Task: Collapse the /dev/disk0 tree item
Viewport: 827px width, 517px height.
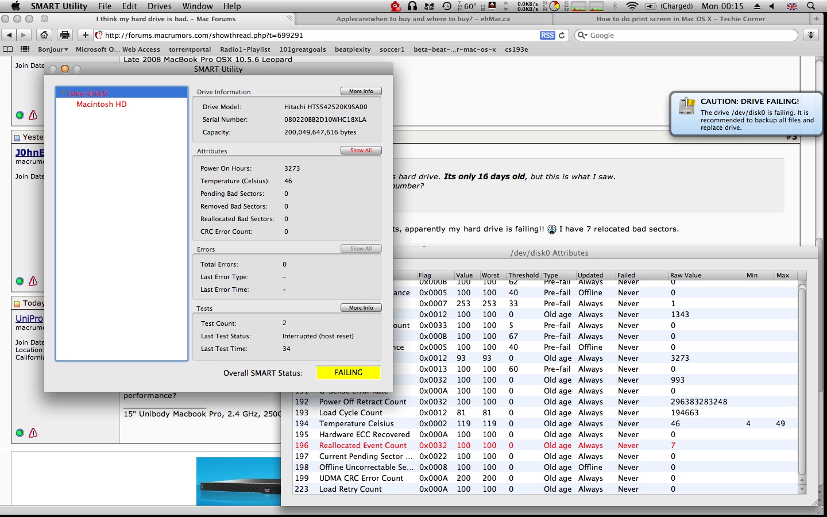Action: click(63, 93)
